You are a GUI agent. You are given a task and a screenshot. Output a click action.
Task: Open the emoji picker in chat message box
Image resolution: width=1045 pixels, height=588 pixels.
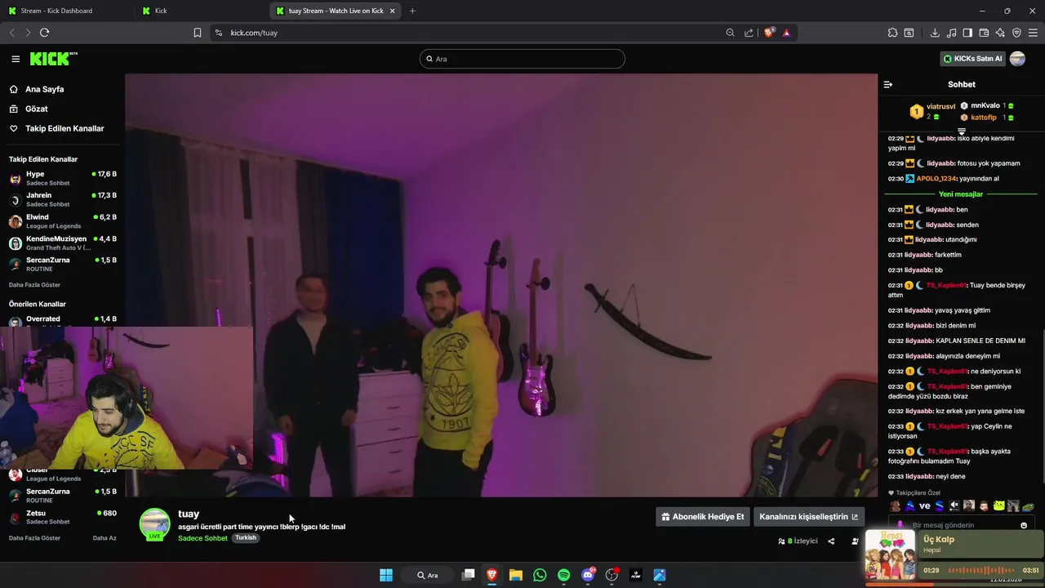tap(1024, 525)
